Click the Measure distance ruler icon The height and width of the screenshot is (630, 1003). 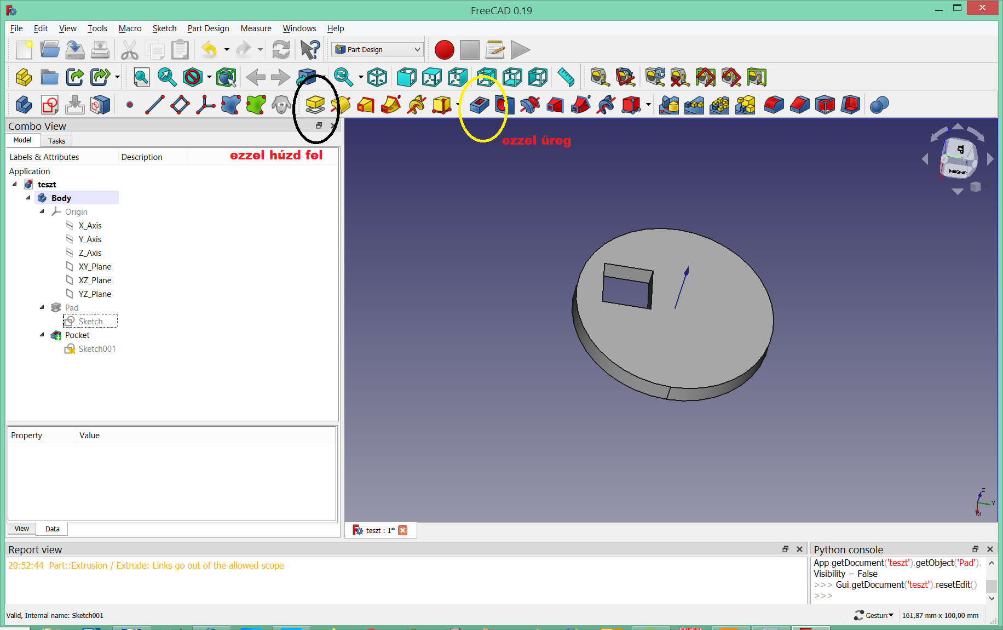[566, 77]
